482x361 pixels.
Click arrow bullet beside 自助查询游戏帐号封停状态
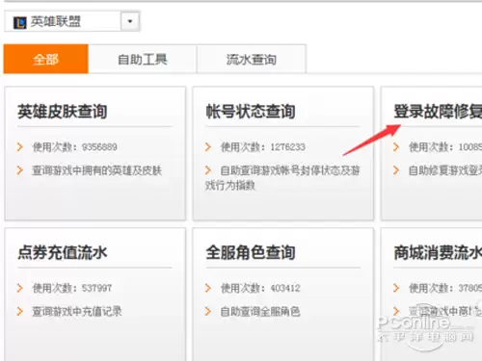click(208, 170)
